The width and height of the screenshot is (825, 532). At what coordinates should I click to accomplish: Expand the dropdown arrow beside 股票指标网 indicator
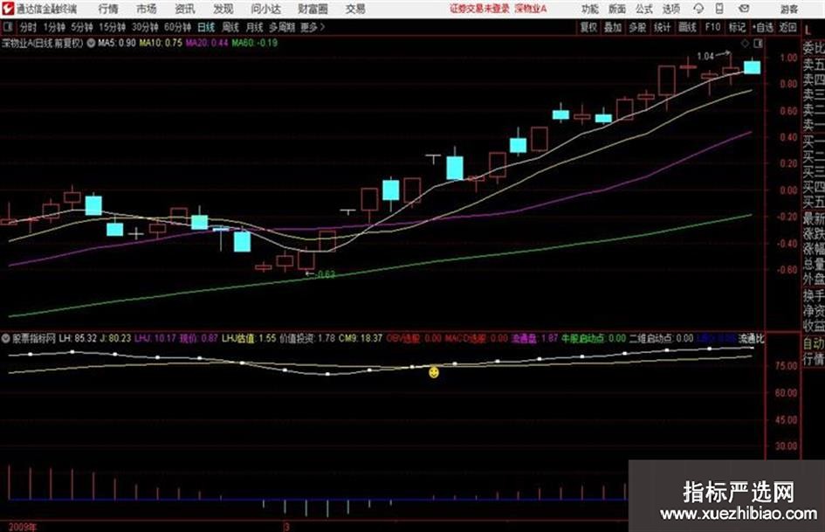[6, 338]
